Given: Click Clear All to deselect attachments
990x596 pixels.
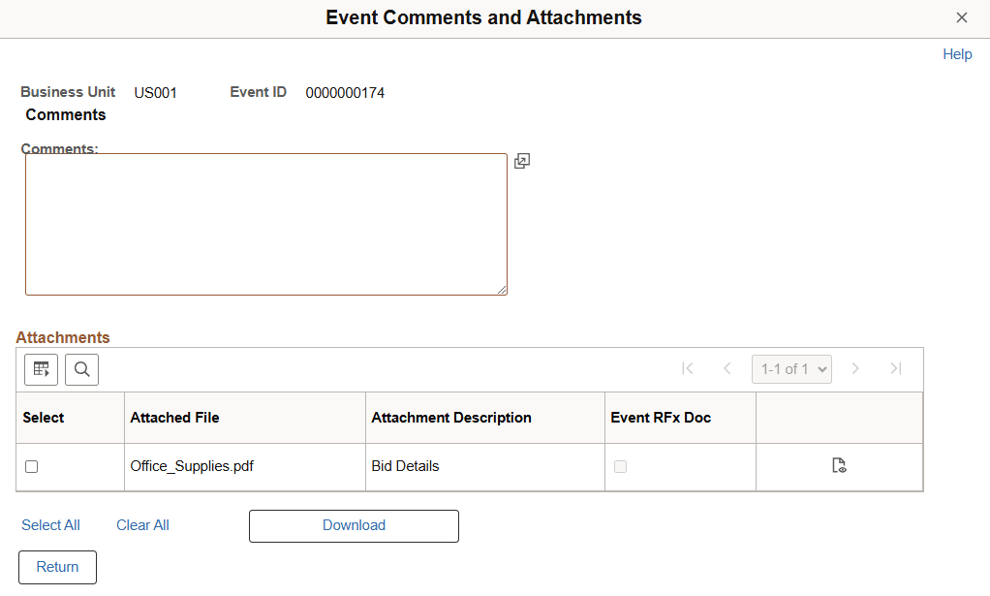Looking at the screenshot, I should point(142,524).
